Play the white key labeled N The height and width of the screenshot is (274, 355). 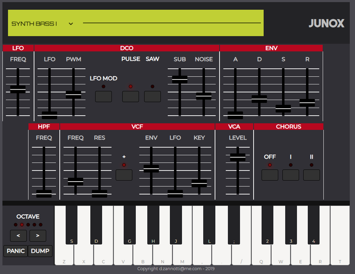click(x=163, y=255)
